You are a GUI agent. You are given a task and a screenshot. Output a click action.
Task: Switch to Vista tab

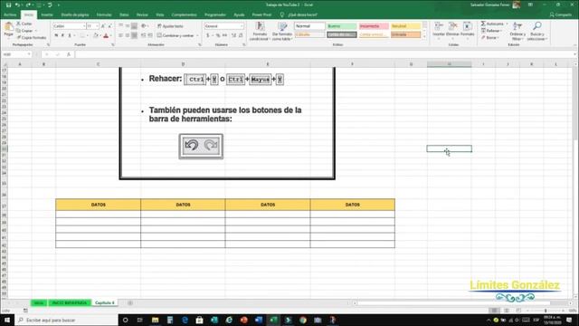point(160,14)
